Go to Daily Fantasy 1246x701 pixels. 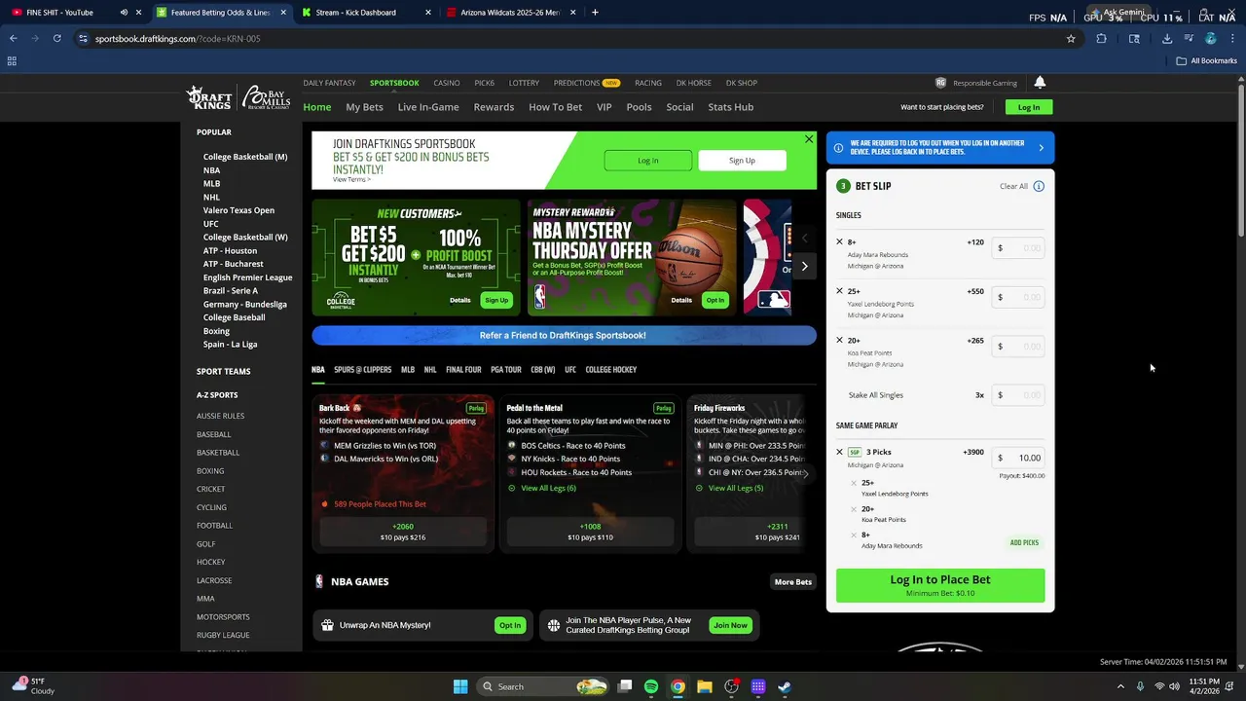tap(329, 83)
